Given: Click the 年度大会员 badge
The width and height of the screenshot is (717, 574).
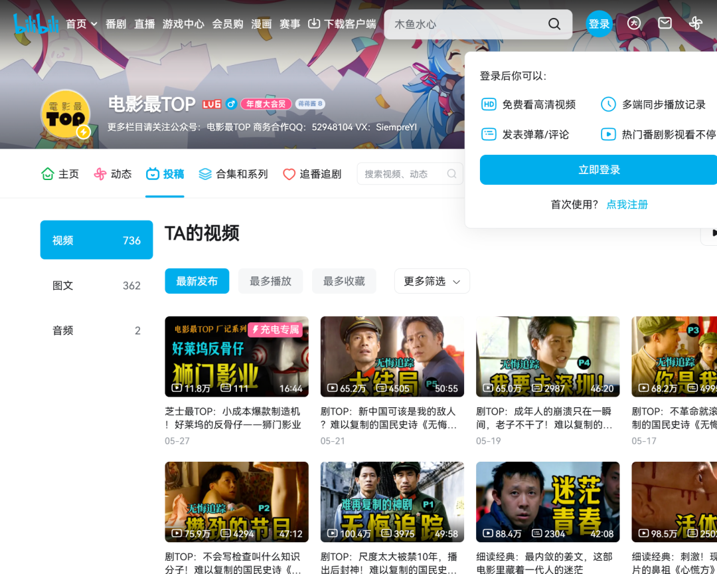Looking at the screenshot, I should click(266, 104).
